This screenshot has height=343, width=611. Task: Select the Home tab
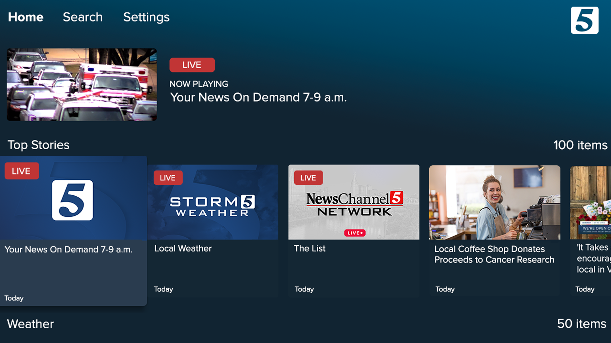coord(25,17)
